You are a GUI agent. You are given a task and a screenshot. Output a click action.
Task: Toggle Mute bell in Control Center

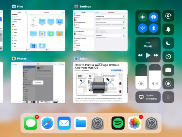pyautogui.click(x=168, y=29)
